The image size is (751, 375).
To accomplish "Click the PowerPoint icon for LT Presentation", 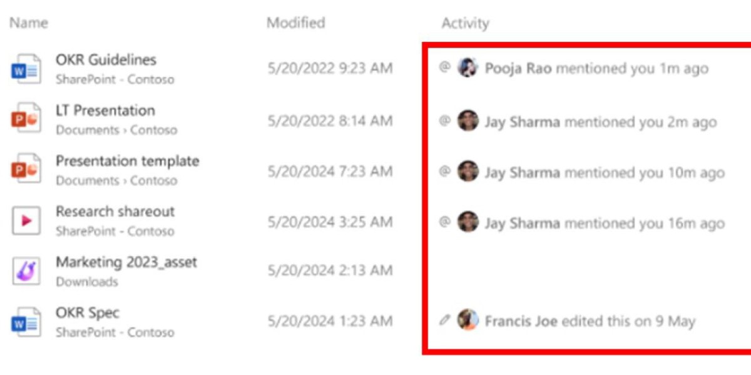I will (26, 119).
